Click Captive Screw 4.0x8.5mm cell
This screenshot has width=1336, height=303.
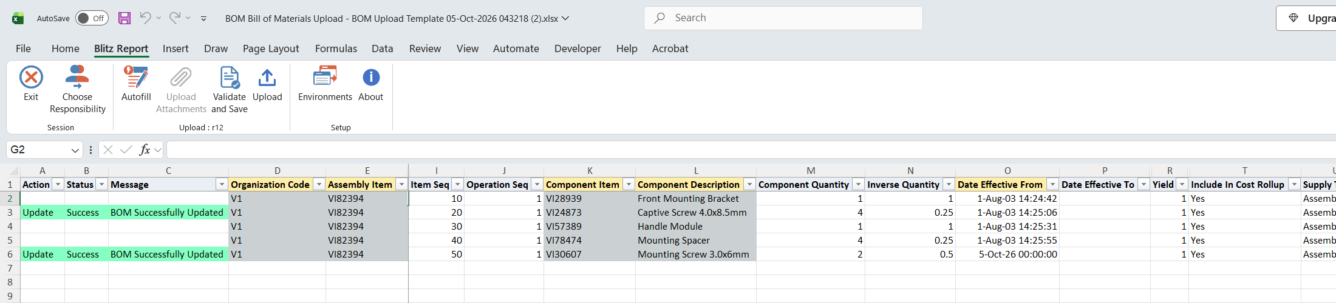tap(696, 213)
